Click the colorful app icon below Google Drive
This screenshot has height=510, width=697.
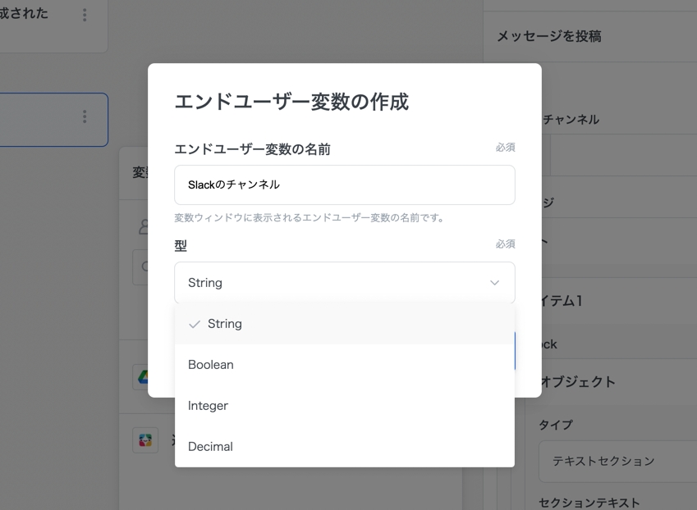[x=145, y=439]
